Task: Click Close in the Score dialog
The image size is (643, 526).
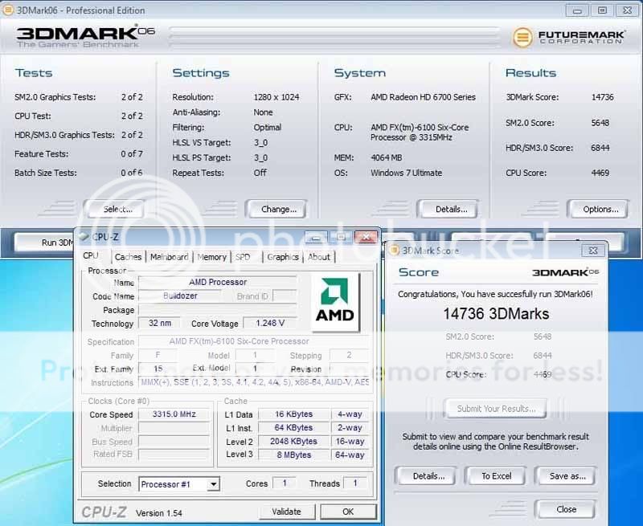Action: 566,509
